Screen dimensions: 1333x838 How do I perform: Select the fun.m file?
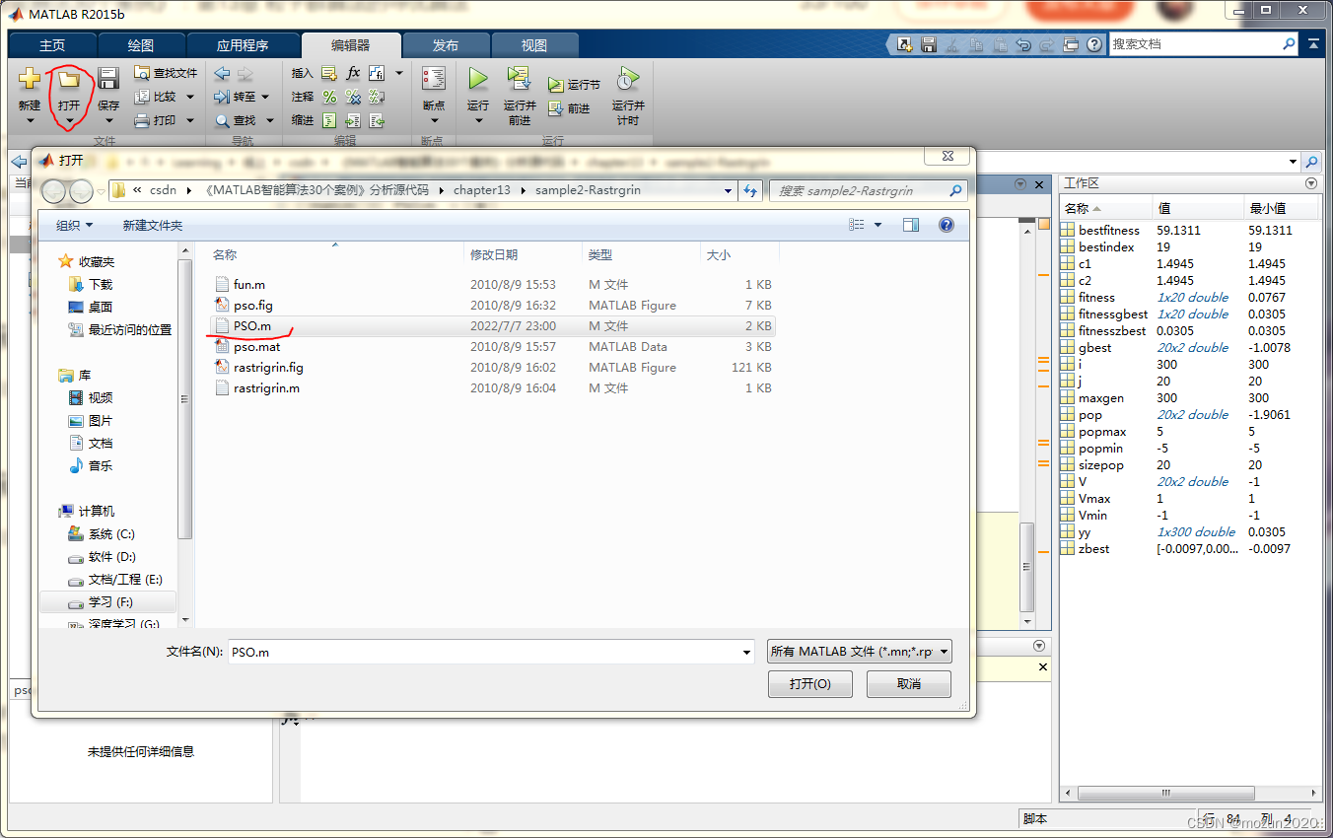(491, 285)
